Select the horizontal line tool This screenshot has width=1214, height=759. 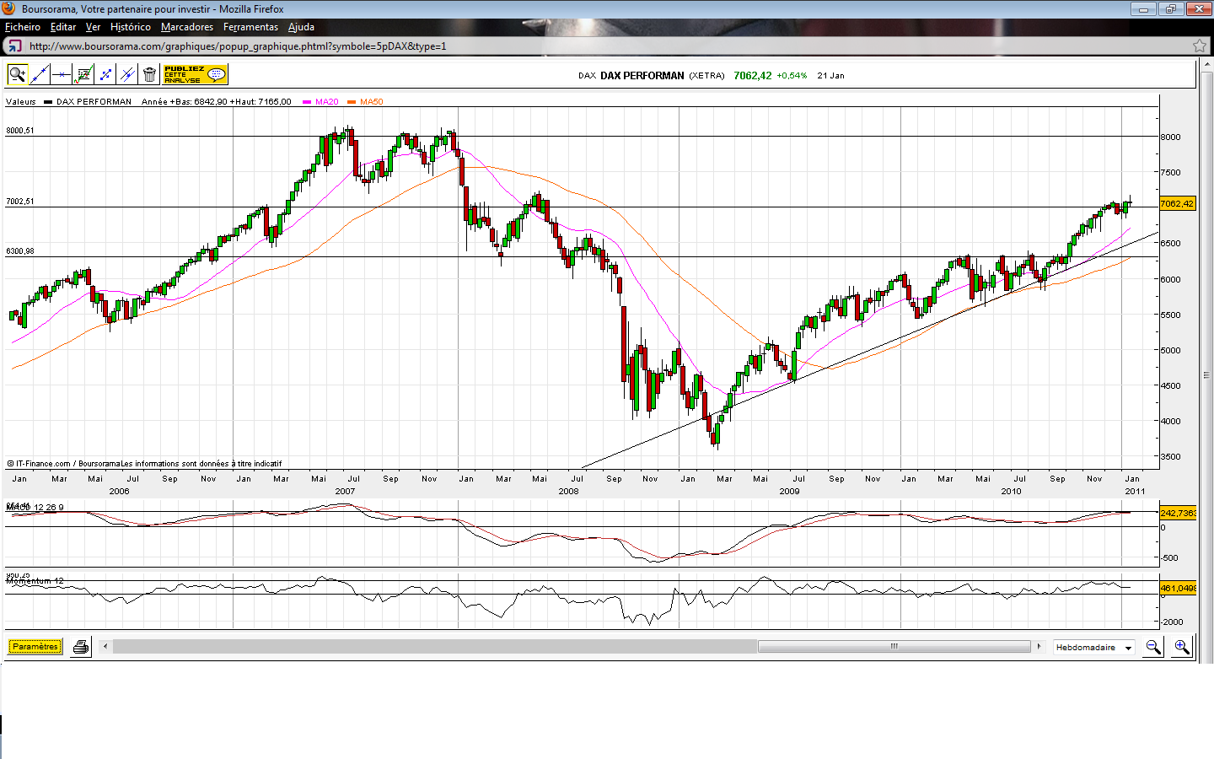[61, 74]
